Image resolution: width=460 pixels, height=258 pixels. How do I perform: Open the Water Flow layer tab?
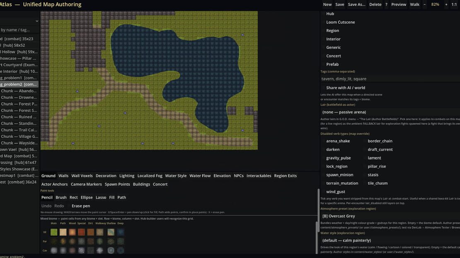coord(200,176)
